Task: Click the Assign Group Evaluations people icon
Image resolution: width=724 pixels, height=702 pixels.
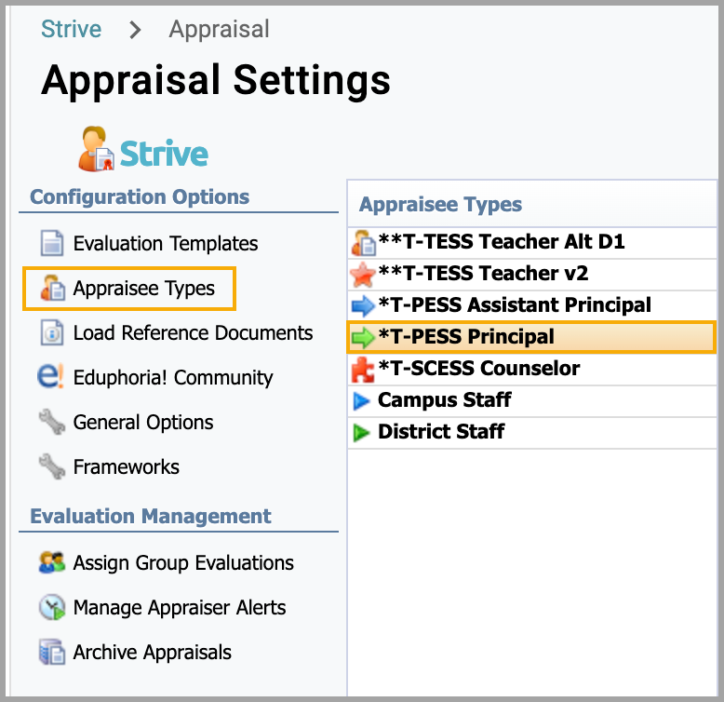Action: (x=52, y=562)
